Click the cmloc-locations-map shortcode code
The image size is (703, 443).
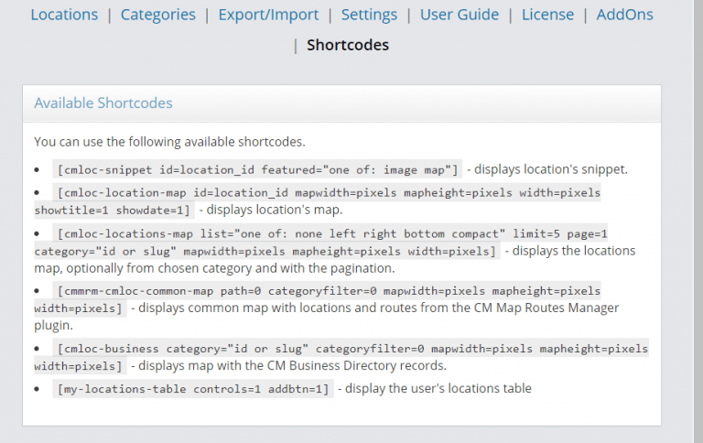pyautogui.click(x=321, y=243)
